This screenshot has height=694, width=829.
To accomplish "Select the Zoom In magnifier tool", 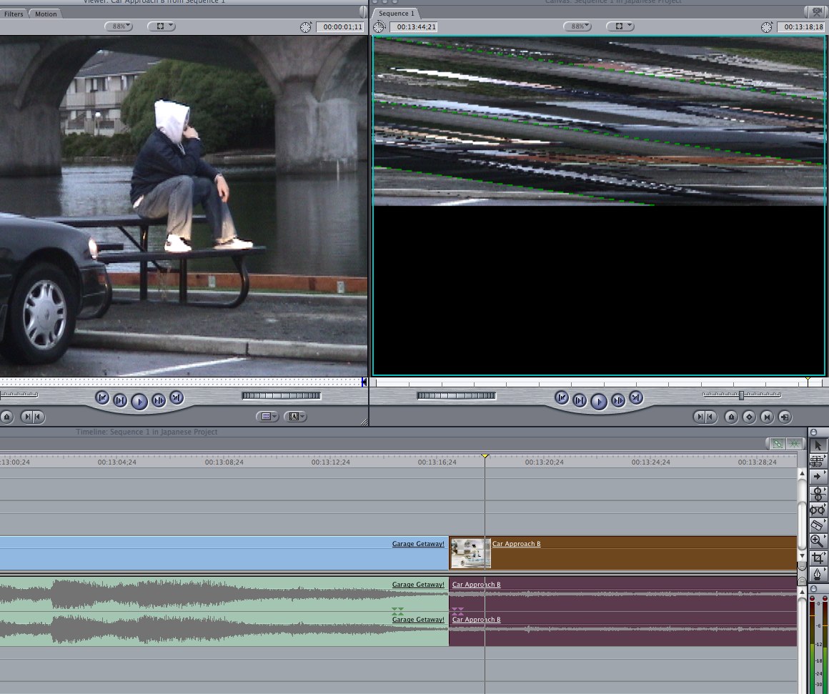I will tap(818, 541).
